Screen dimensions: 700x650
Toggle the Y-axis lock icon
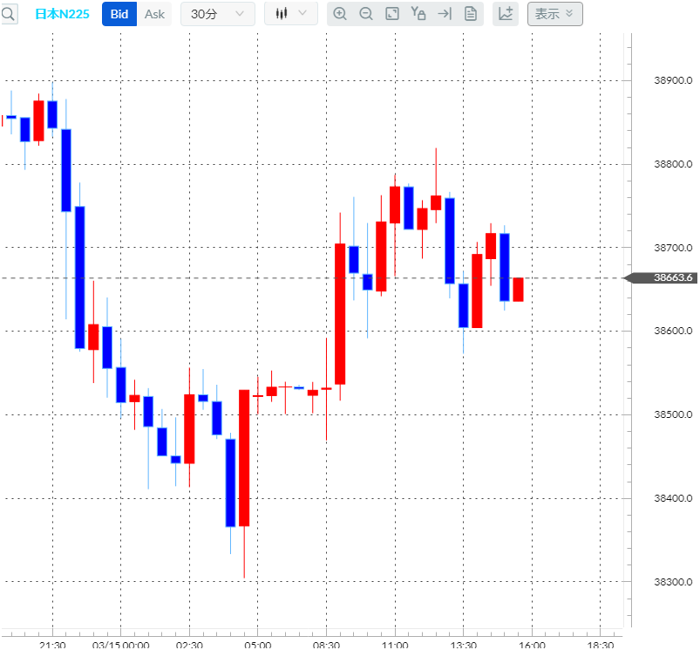[418, 14]
